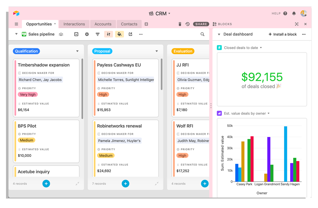Open the JJ RFI card

pyautogui.click(x=191, y=88)
